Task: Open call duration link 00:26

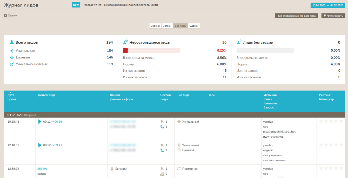Action: [x=58, y=122]
